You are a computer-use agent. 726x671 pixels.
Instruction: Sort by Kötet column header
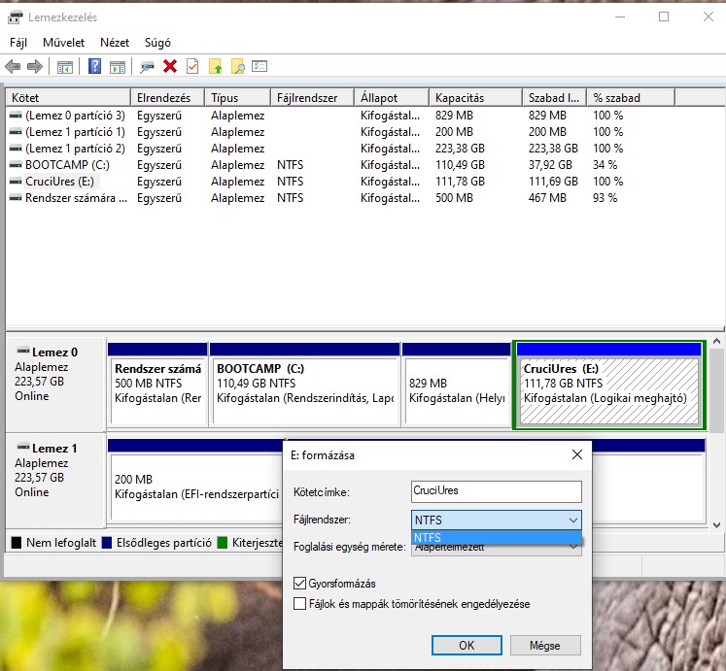click(68, 98)
